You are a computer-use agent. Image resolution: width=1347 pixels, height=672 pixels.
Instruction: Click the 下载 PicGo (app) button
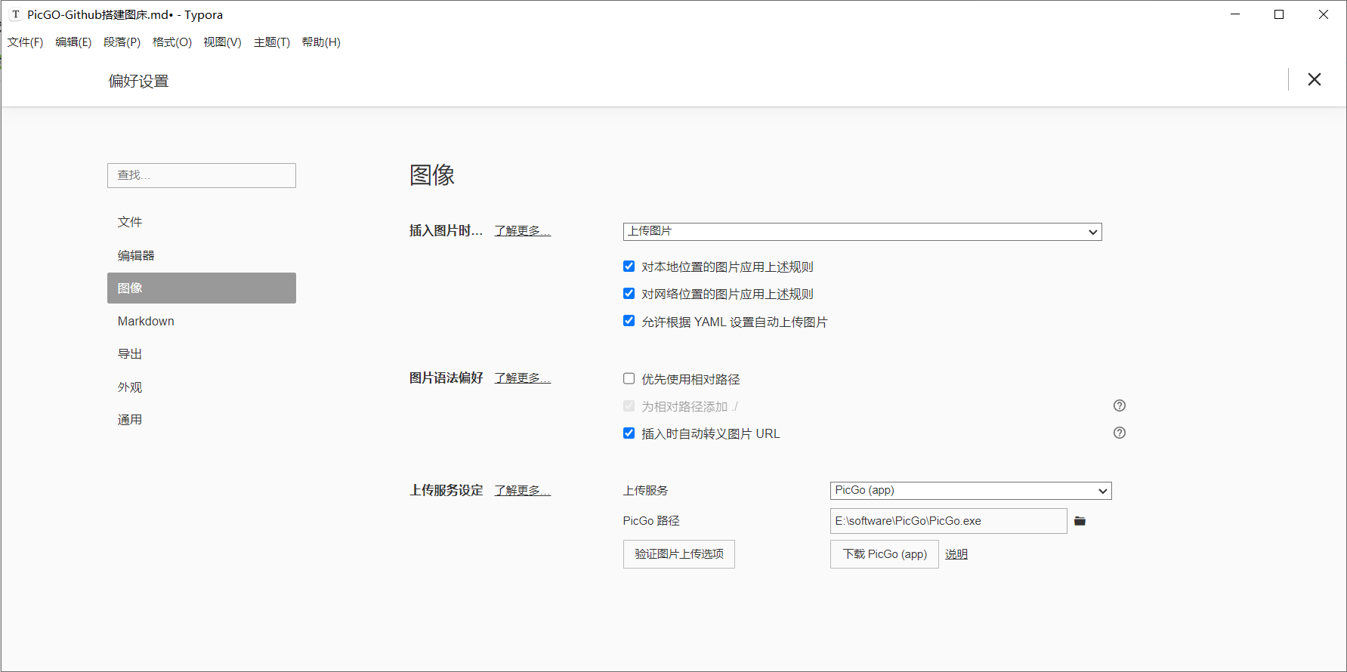tap(885, 554)
